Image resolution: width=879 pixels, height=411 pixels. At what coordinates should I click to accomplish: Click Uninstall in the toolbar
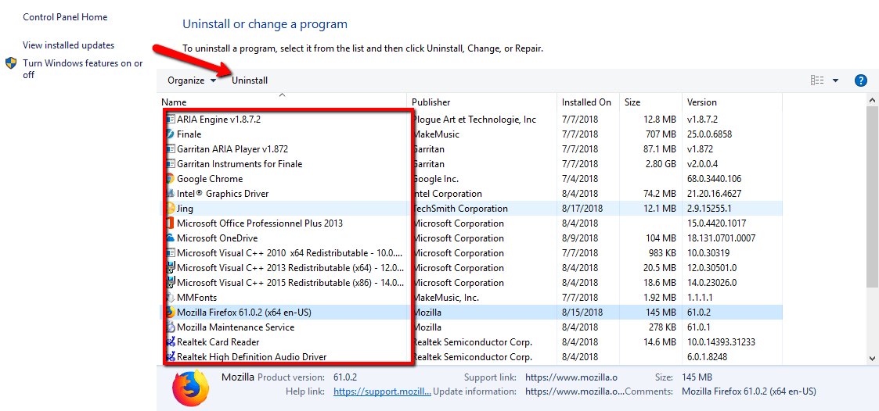coord(250,80)
